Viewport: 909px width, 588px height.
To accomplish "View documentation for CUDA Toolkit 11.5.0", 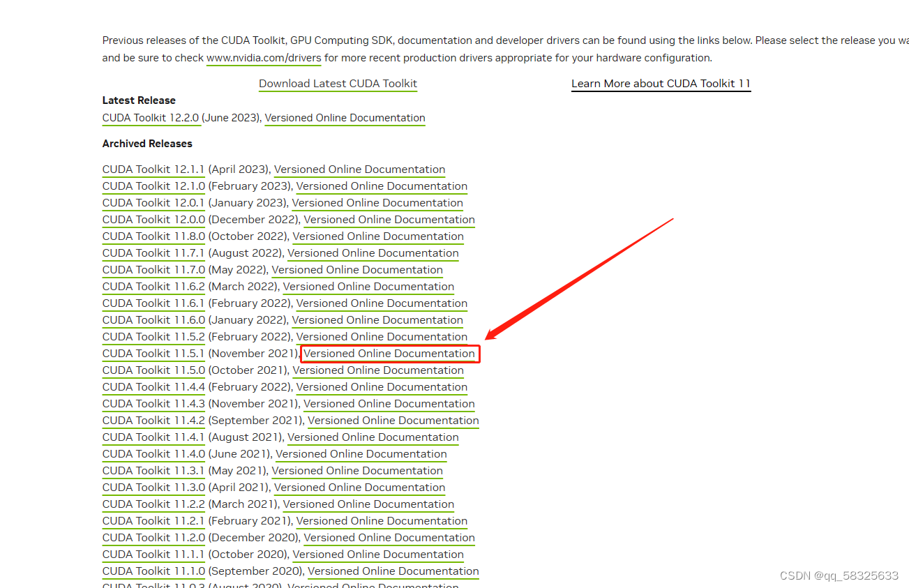I will click(x=378, y=370).
